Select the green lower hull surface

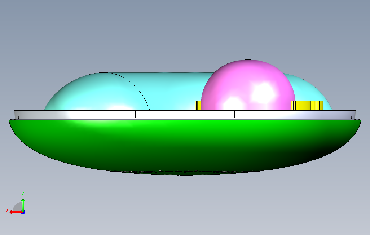pos(185,147)
